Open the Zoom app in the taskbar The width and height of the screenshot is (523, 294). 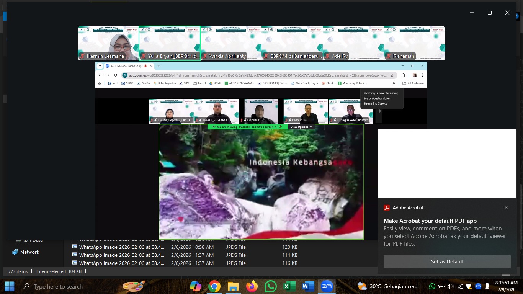point(327,286)
